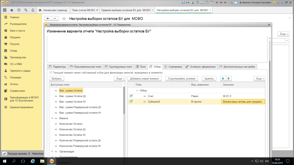The width and height of the screenshot is (294, 165).
Task: Open Производство section in sidebar
Action: click(x=18, y=57)
